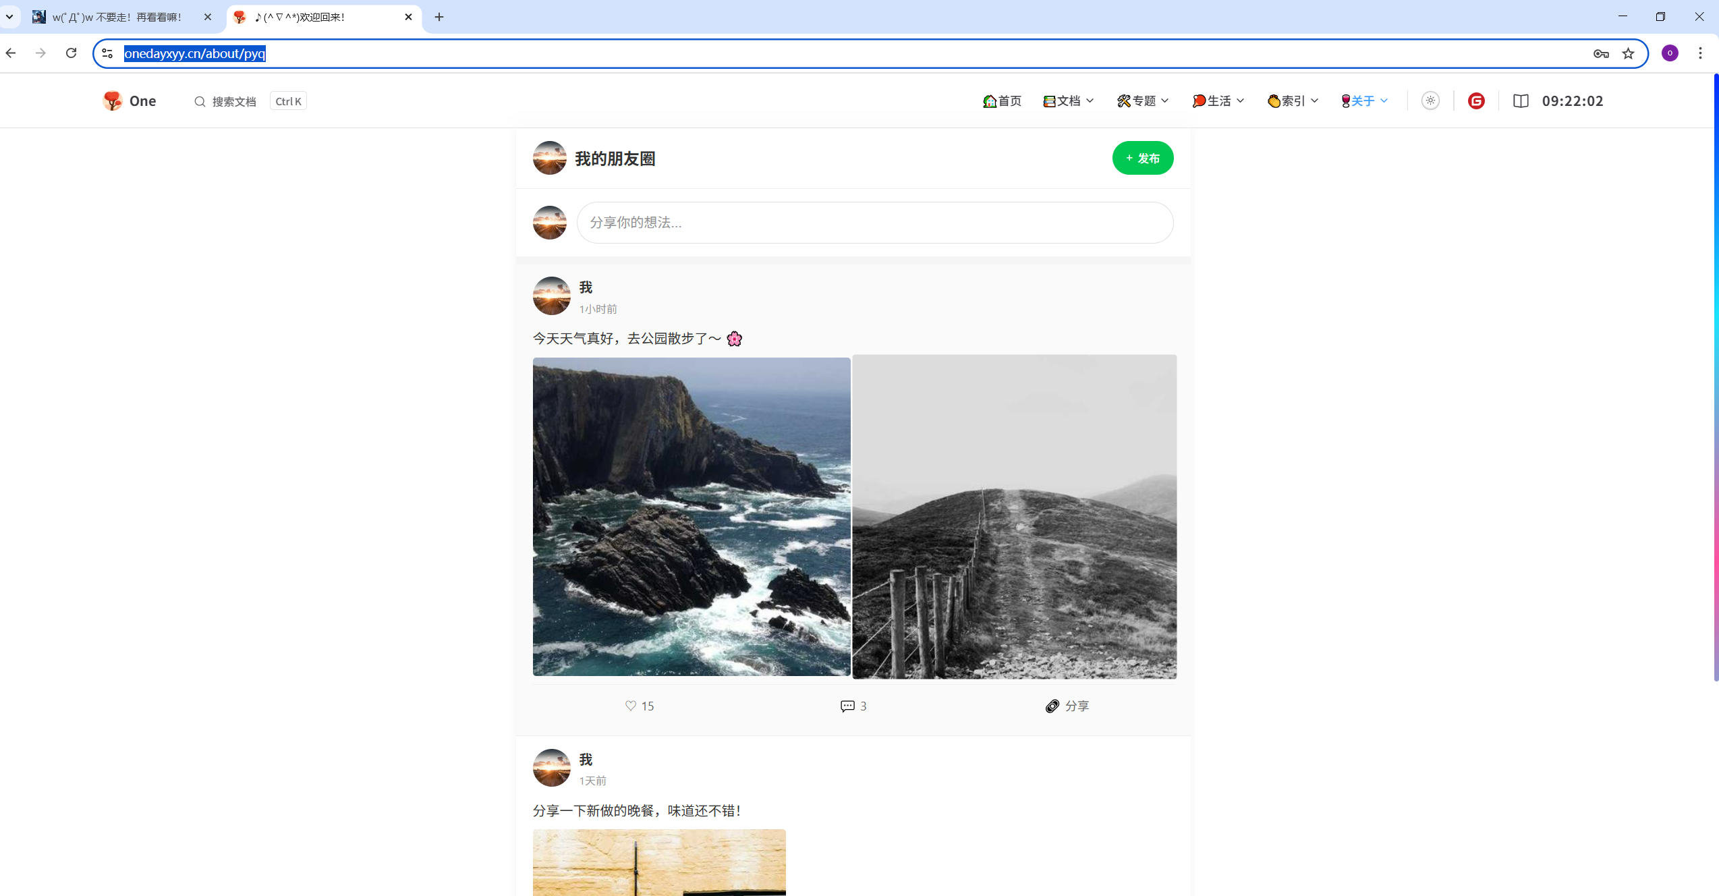
Task: Expand the 文档 dropdown menu
Action: coord(1068,101)
